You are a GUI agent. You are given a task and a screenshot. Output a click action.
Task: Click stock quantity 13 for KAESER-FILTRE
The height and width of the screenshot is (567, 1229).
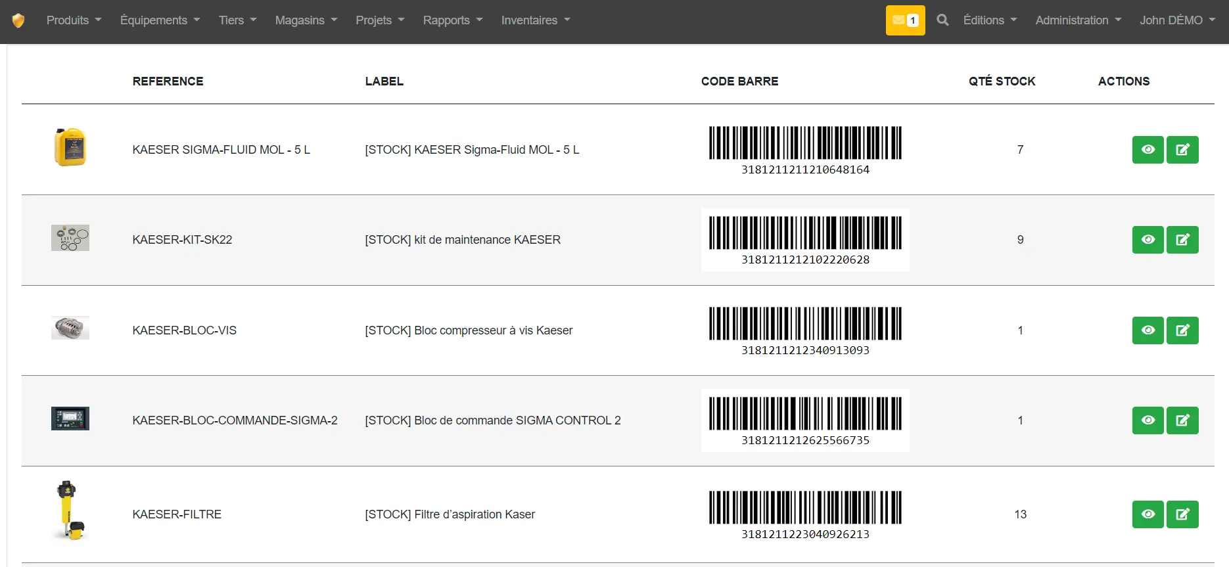pos(1020,514)
